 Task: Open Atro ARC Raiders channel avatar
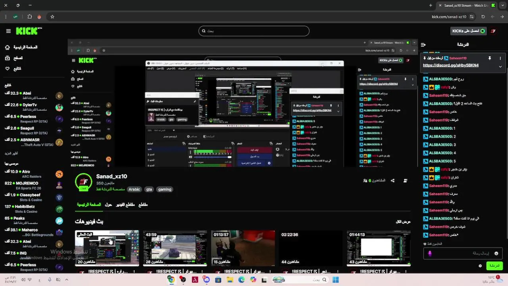click(59, 174)
